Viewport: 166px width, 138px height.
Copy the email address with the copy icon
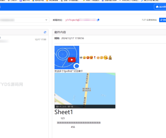[x=98, y=20]
